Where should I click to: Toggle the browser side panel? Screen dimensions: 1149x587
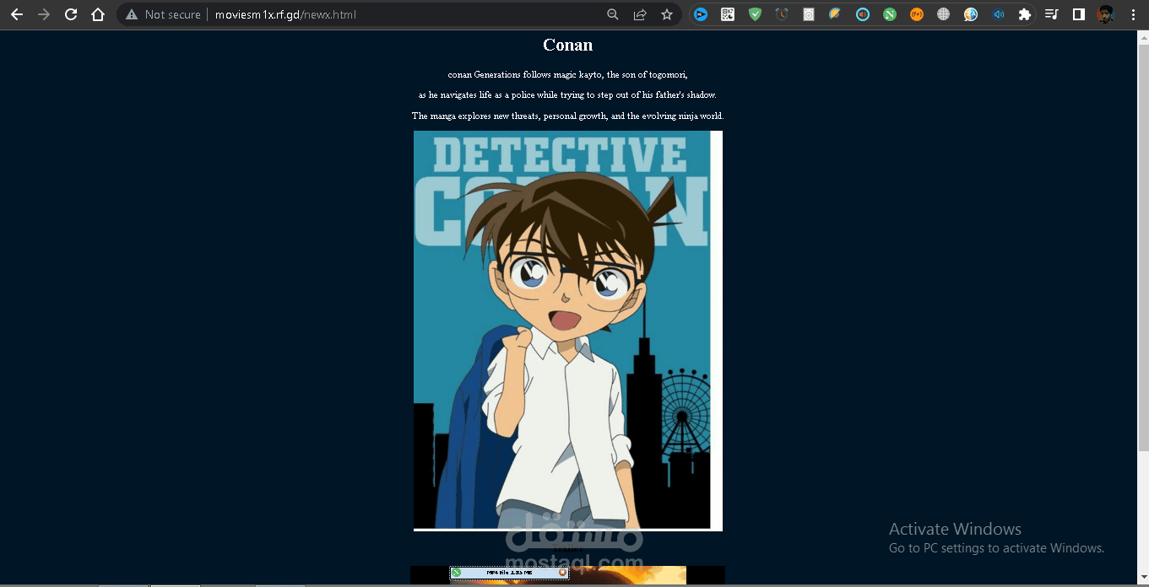[1079, 14]
